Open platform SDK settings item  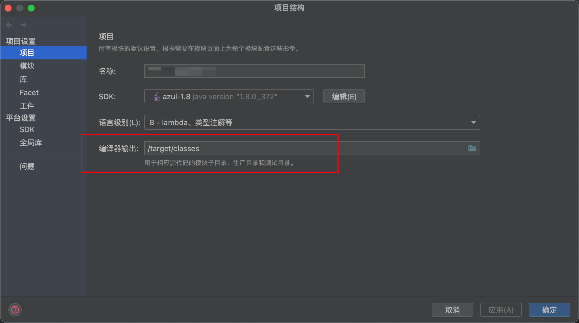(x=27, y=129)
